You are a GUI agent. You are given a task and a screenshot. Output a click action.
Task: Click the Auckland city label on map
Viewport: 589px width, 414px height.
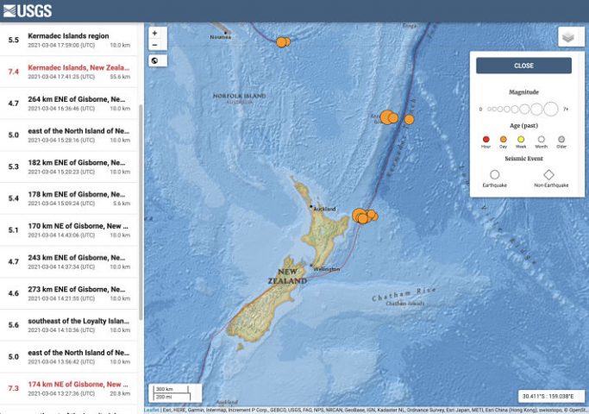pyautogui.click(x=324, y=209)
